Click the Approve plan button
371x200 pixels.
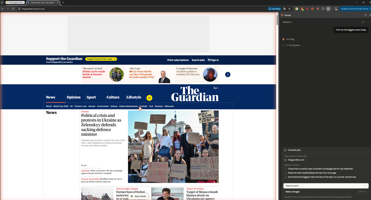click(326, 186)
